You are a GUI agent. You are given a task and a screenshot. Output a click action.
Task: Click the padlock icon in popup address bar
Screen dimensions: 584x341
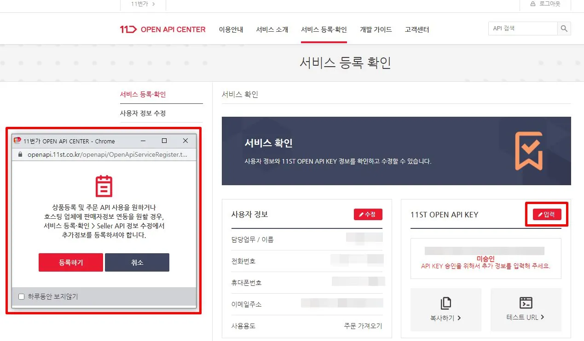[x=20, y=154]
